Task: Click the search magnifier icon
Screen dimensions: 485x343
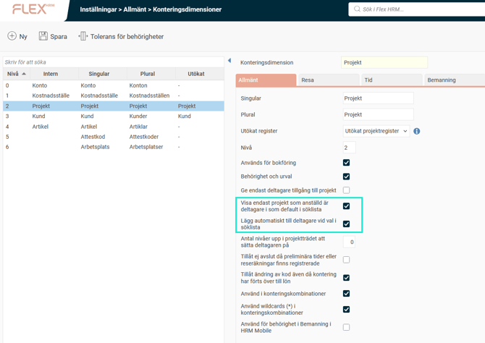Action: click(357, 9)
